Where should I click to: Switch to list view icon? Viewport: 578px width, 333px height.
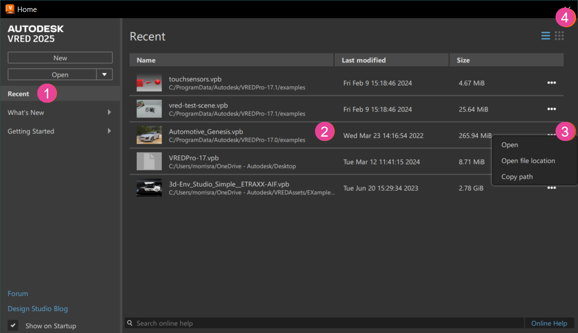pos(545,36)
